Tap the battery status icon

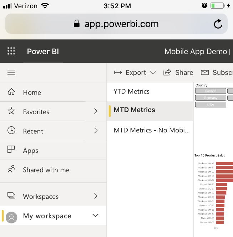click(x=217, y=6)
